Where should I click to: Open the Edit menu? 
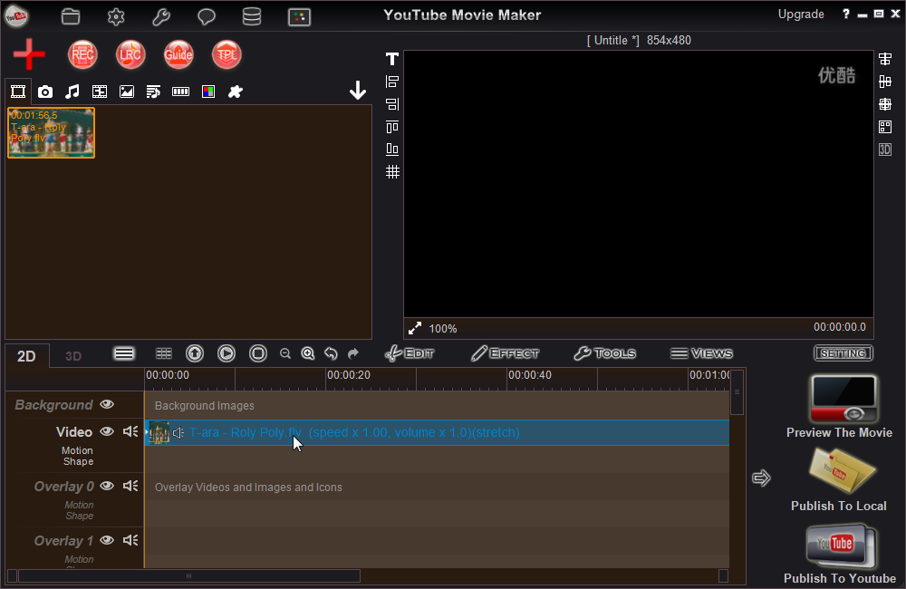coord(410,353)
